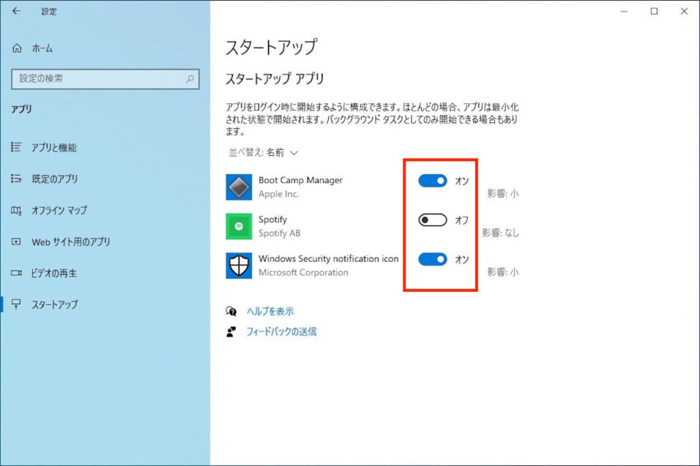Open フィードバックの送信 link
Viewport: 700px width, 466px height.
(x=281, y=331)
